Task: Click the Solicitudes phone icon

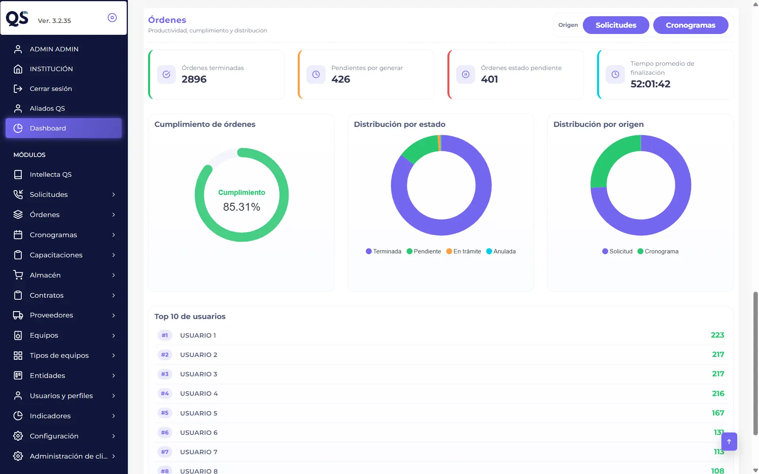Action: pyautogui.click(x=18, y=195)
